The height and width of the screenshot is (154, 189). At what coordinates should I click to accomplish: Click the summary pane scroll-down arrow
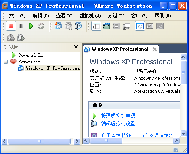coord(183,134)
